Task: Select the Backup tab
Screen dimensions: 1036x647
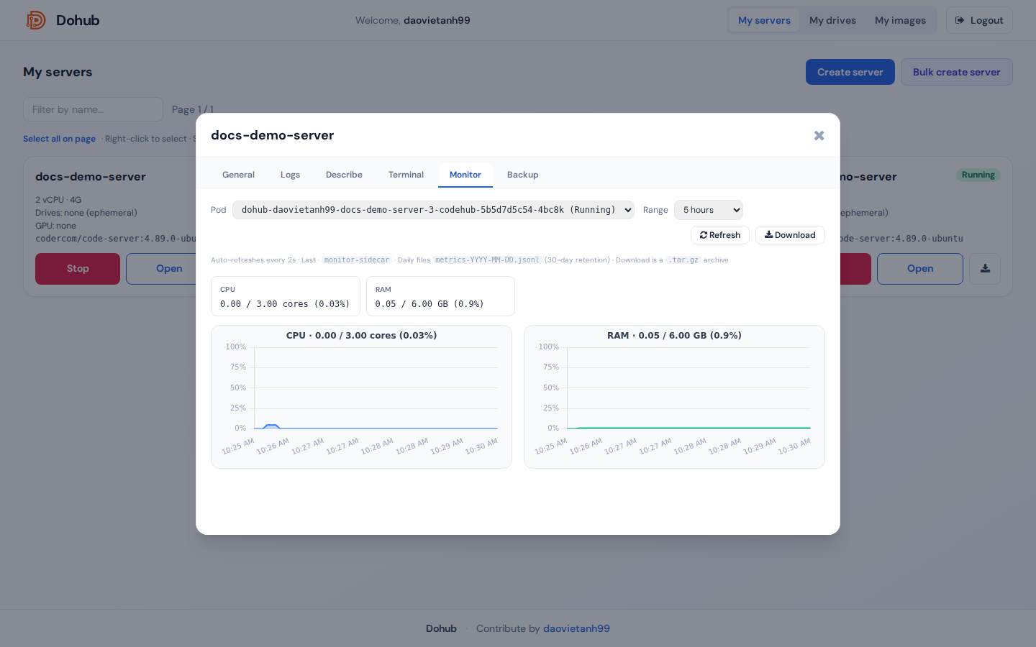Action: point(522,175)
